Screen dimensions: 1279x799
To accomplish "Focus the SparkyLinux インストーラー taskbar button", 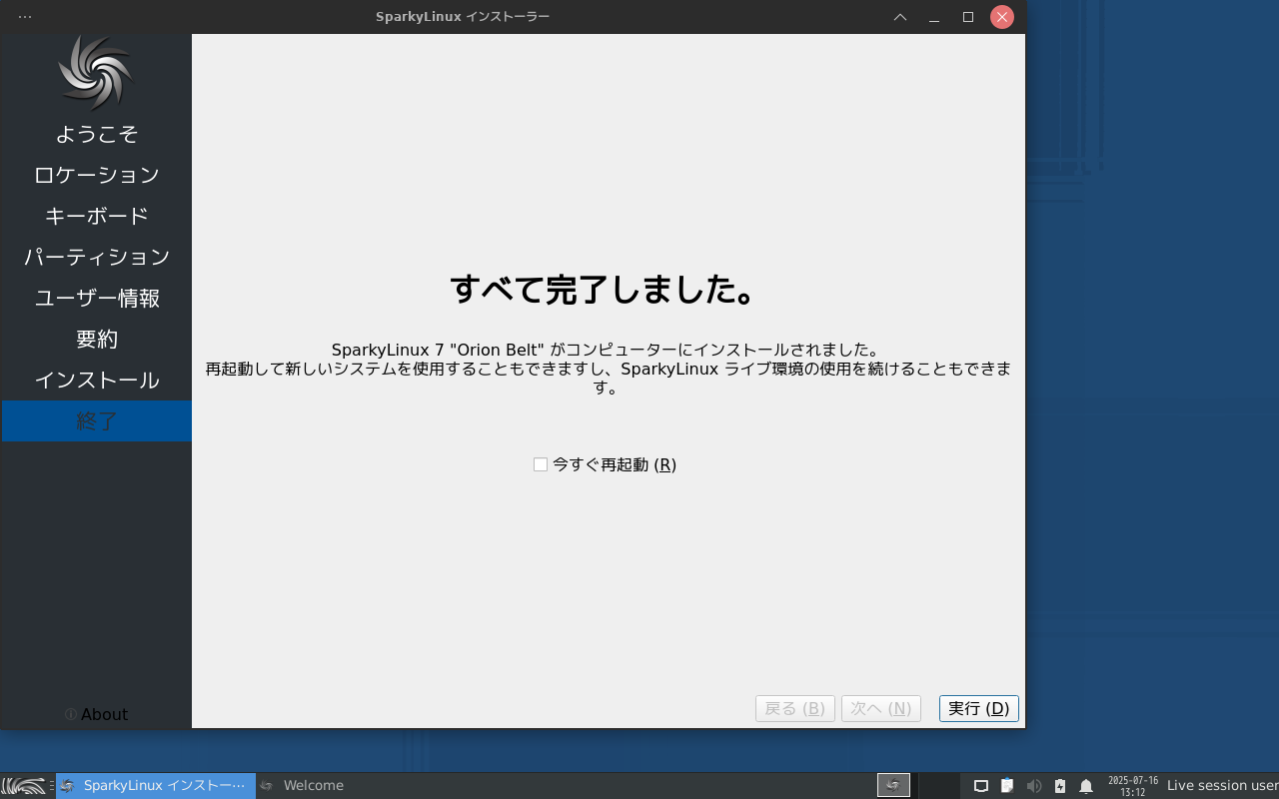I will [x=155, y=785].
